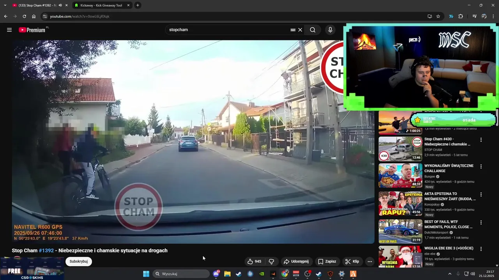The width and height of the screenshot is (499, 280).
Task: Open options for Wykonaliśmy Świąteczne Challange video
Action: [481, 166]
